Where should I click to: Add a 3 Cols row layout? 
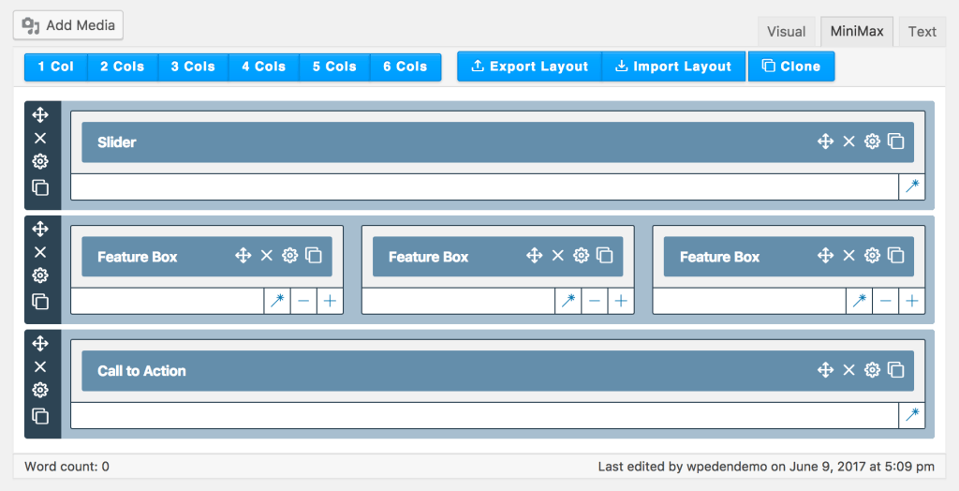pos(193,67)
